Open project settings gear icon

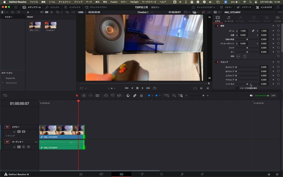tap(277, 174)
